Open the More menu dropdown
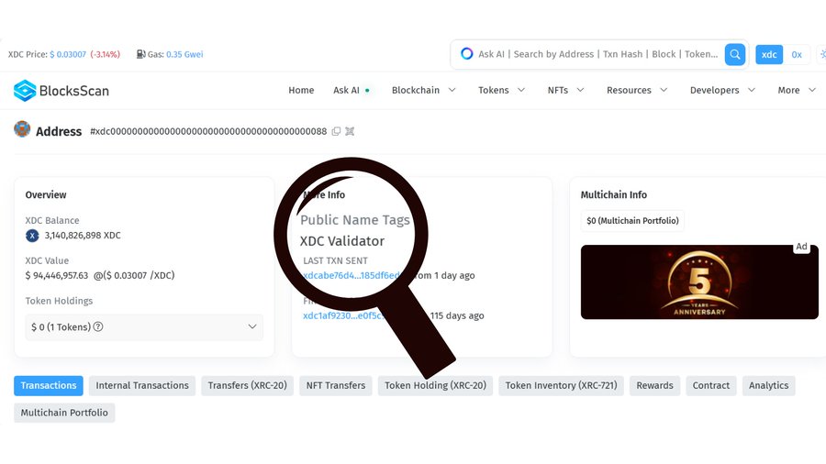The image size is (826, 464). [x=797, y=90]
